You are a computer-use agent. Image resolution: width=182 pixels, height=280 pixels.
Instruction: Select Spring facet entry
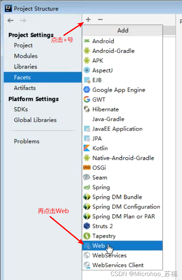122,187
